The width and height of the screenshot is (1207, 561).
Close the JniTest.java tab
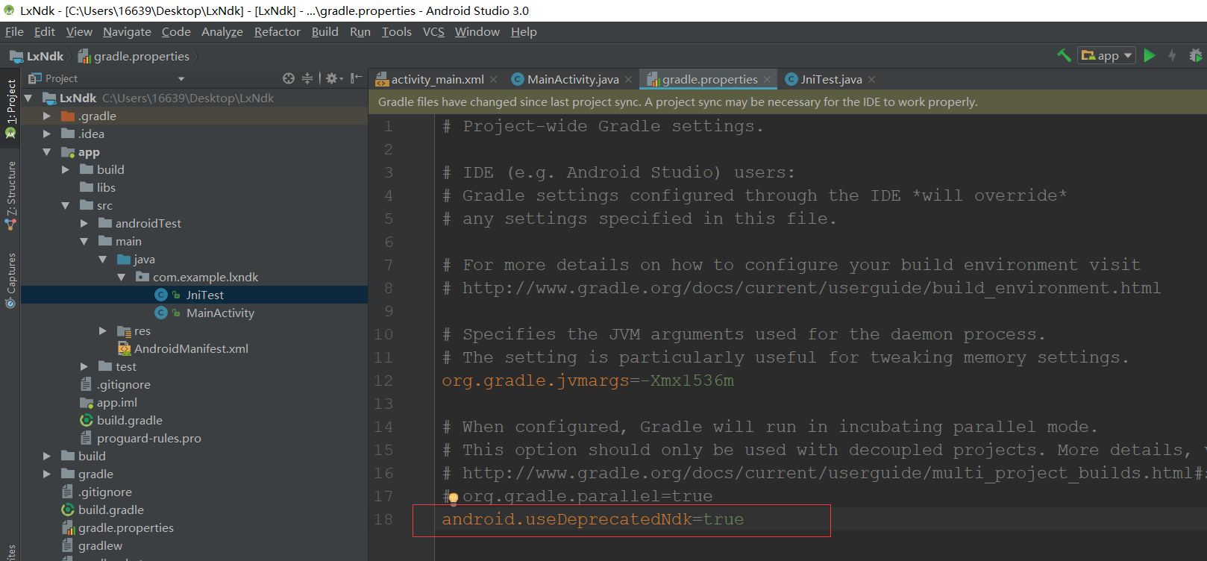coord(872,79)
